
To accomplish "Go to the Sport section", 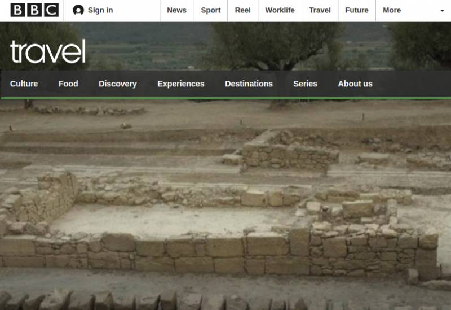I will point(211,10).
